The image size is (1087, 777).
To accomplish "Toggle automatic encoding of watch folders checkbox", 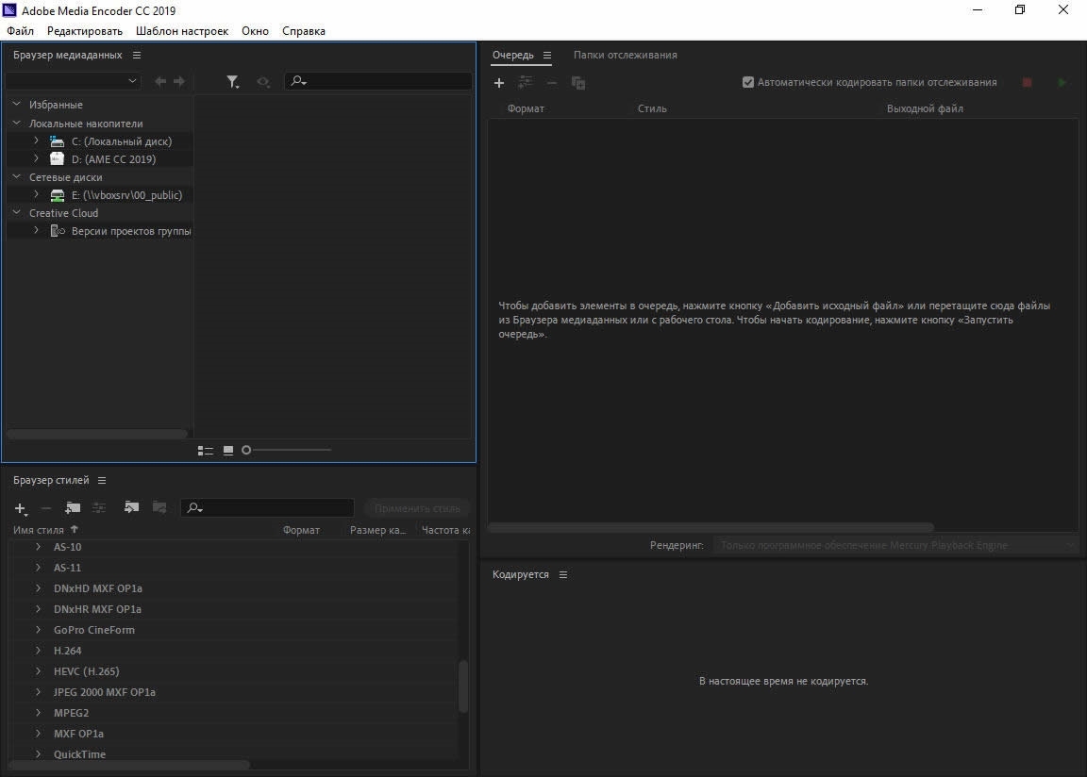I will (748, 82).
